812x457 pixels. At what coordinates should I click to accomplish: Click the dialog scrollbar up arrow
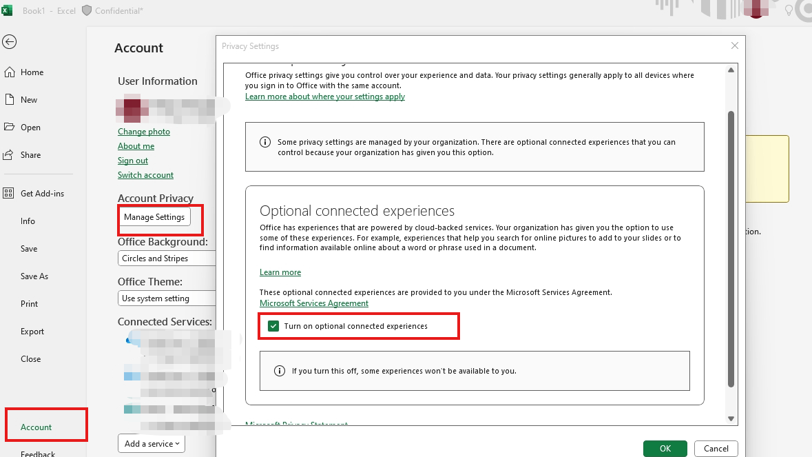click(731, 70)
